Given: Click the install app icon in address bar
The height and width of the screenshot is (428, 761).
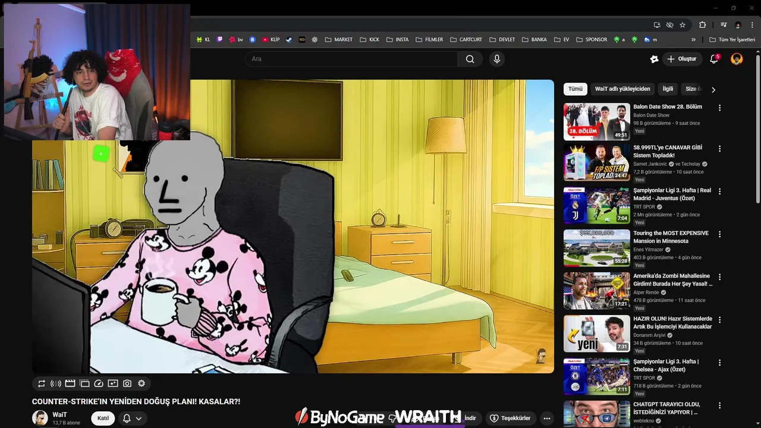Looking at the screenshot, I should click(x=657, y=25).
